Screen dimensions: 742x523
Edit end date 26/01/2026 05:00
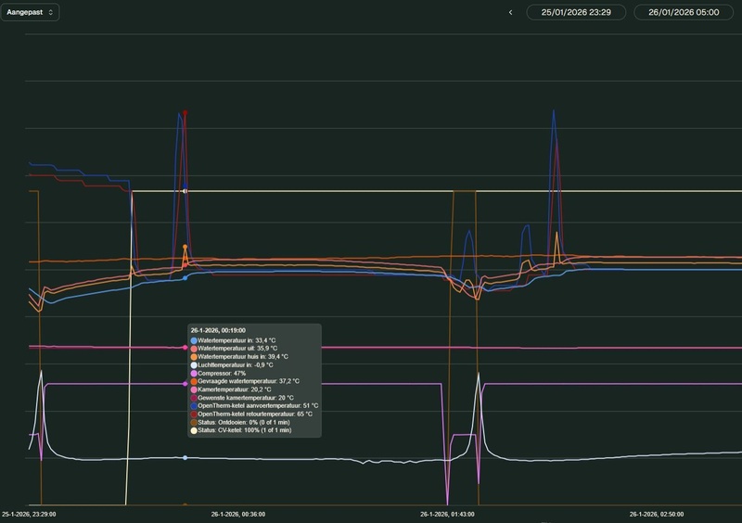click(x=684, y=12)
